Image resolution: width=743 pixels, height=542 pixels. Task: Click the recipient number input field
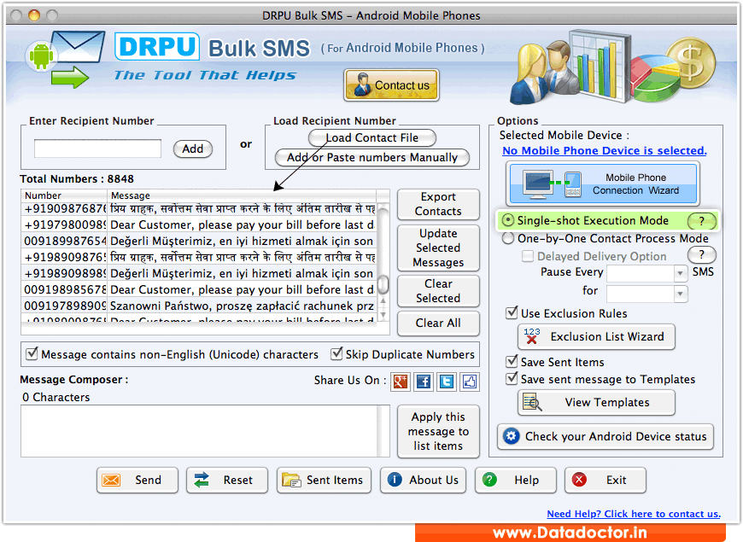point(97,149)
